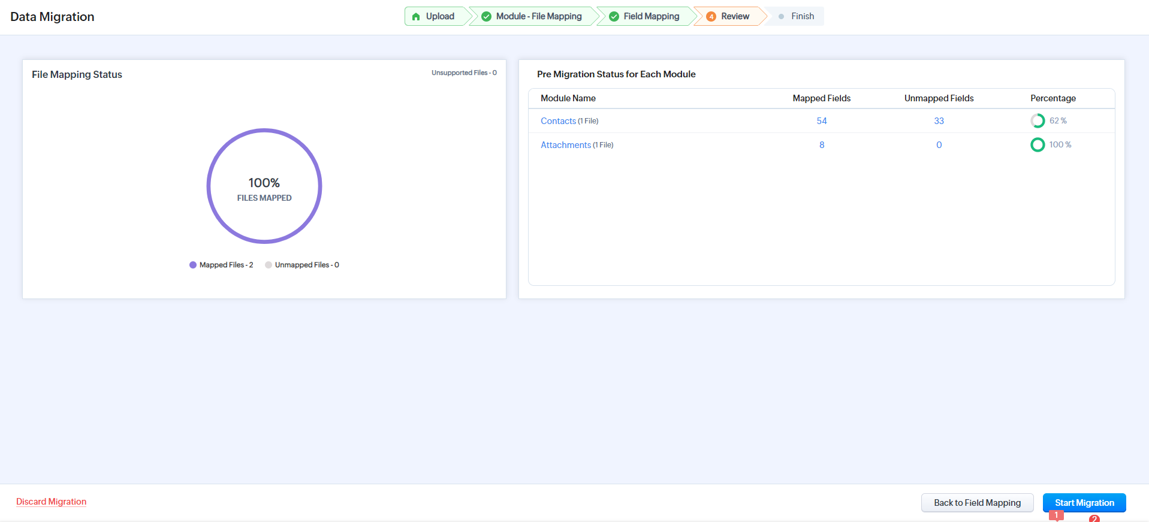Click the purple Mapped Files legend dot

(x=193, y=265)
